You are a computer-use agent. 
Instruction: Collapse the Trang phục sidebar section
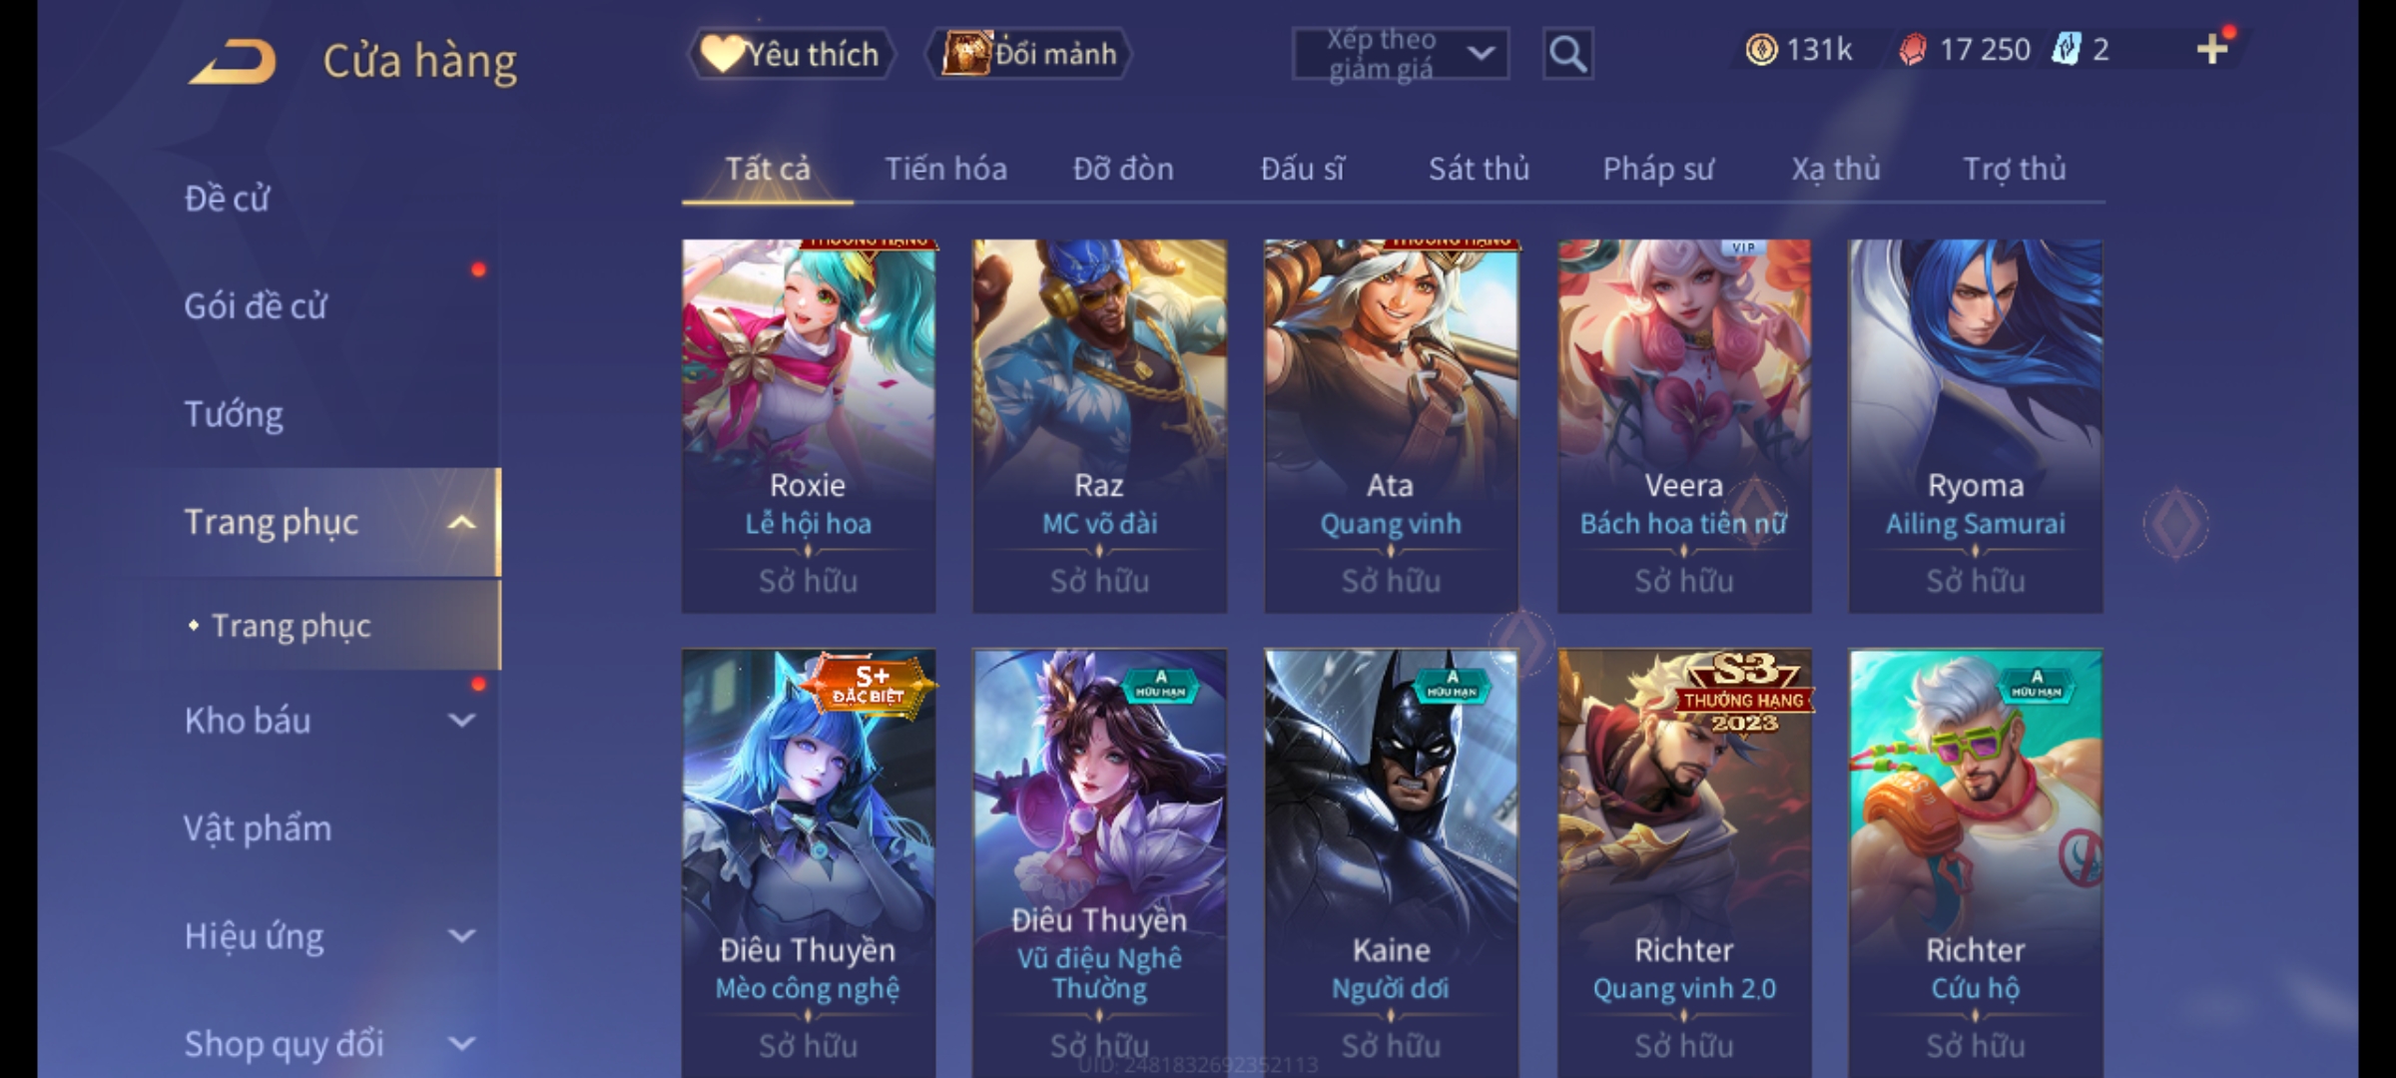click(461, 523)
